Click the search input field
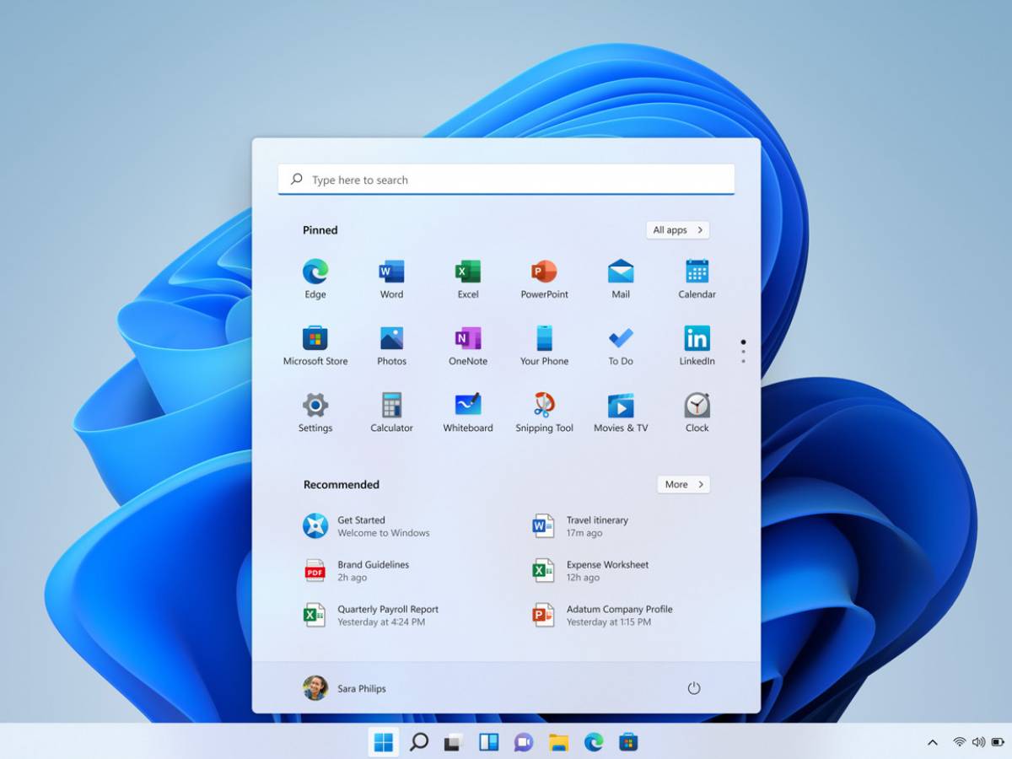Screen dimensions: 1012x759 click(x=506, y=179)
